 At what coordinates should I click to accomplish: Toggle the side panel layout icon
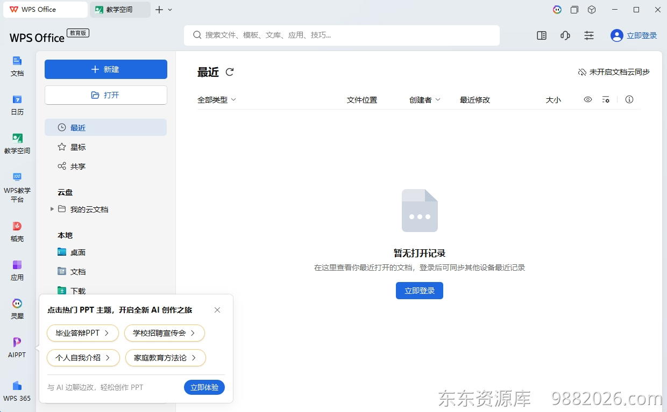(x=541, y=35)
